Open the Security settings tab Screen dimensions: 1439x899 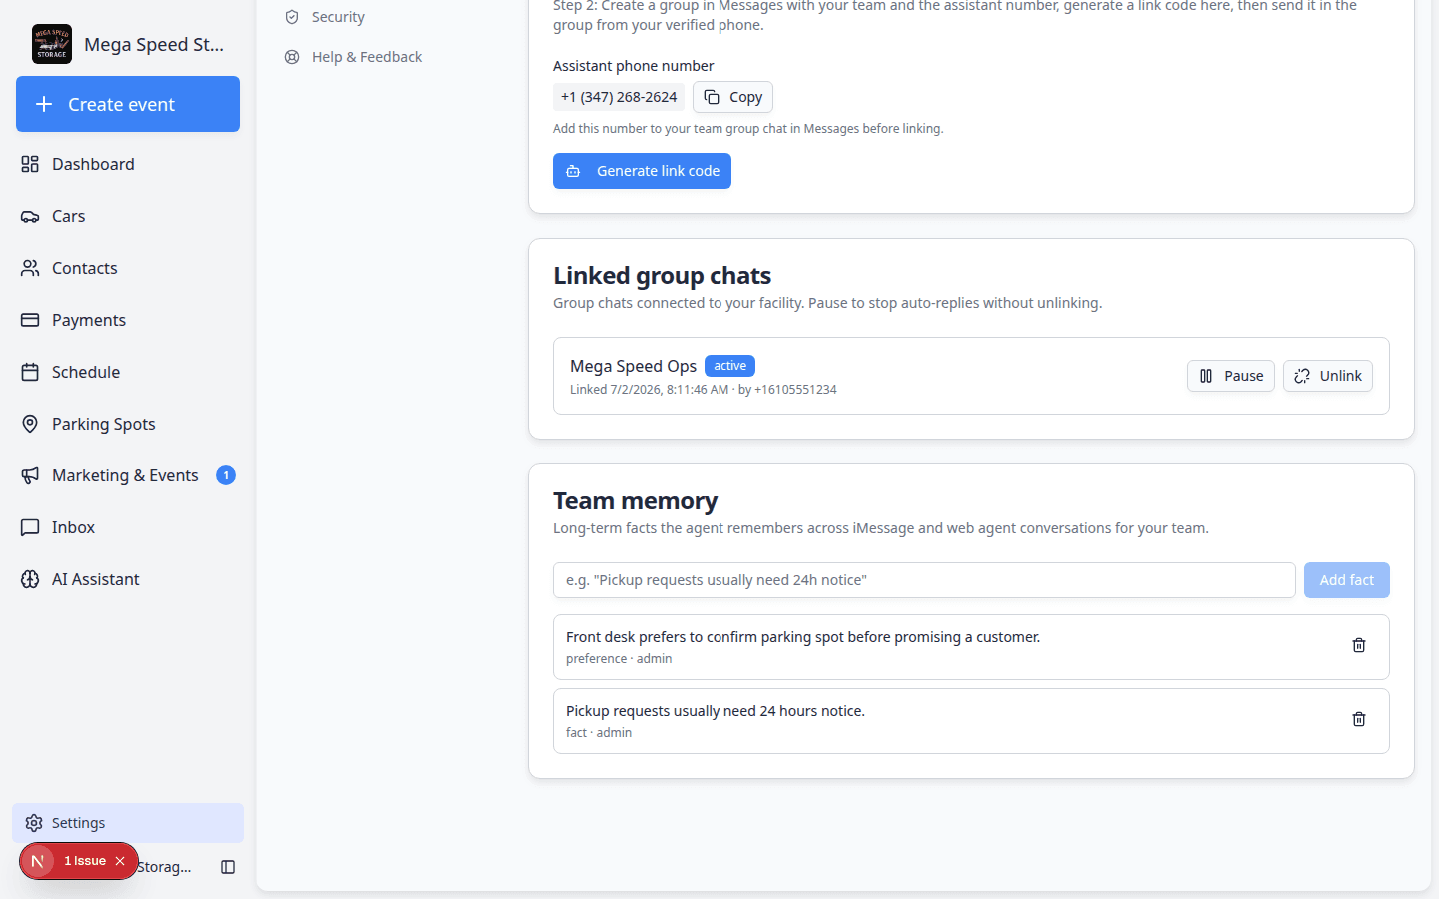[338, 17]
